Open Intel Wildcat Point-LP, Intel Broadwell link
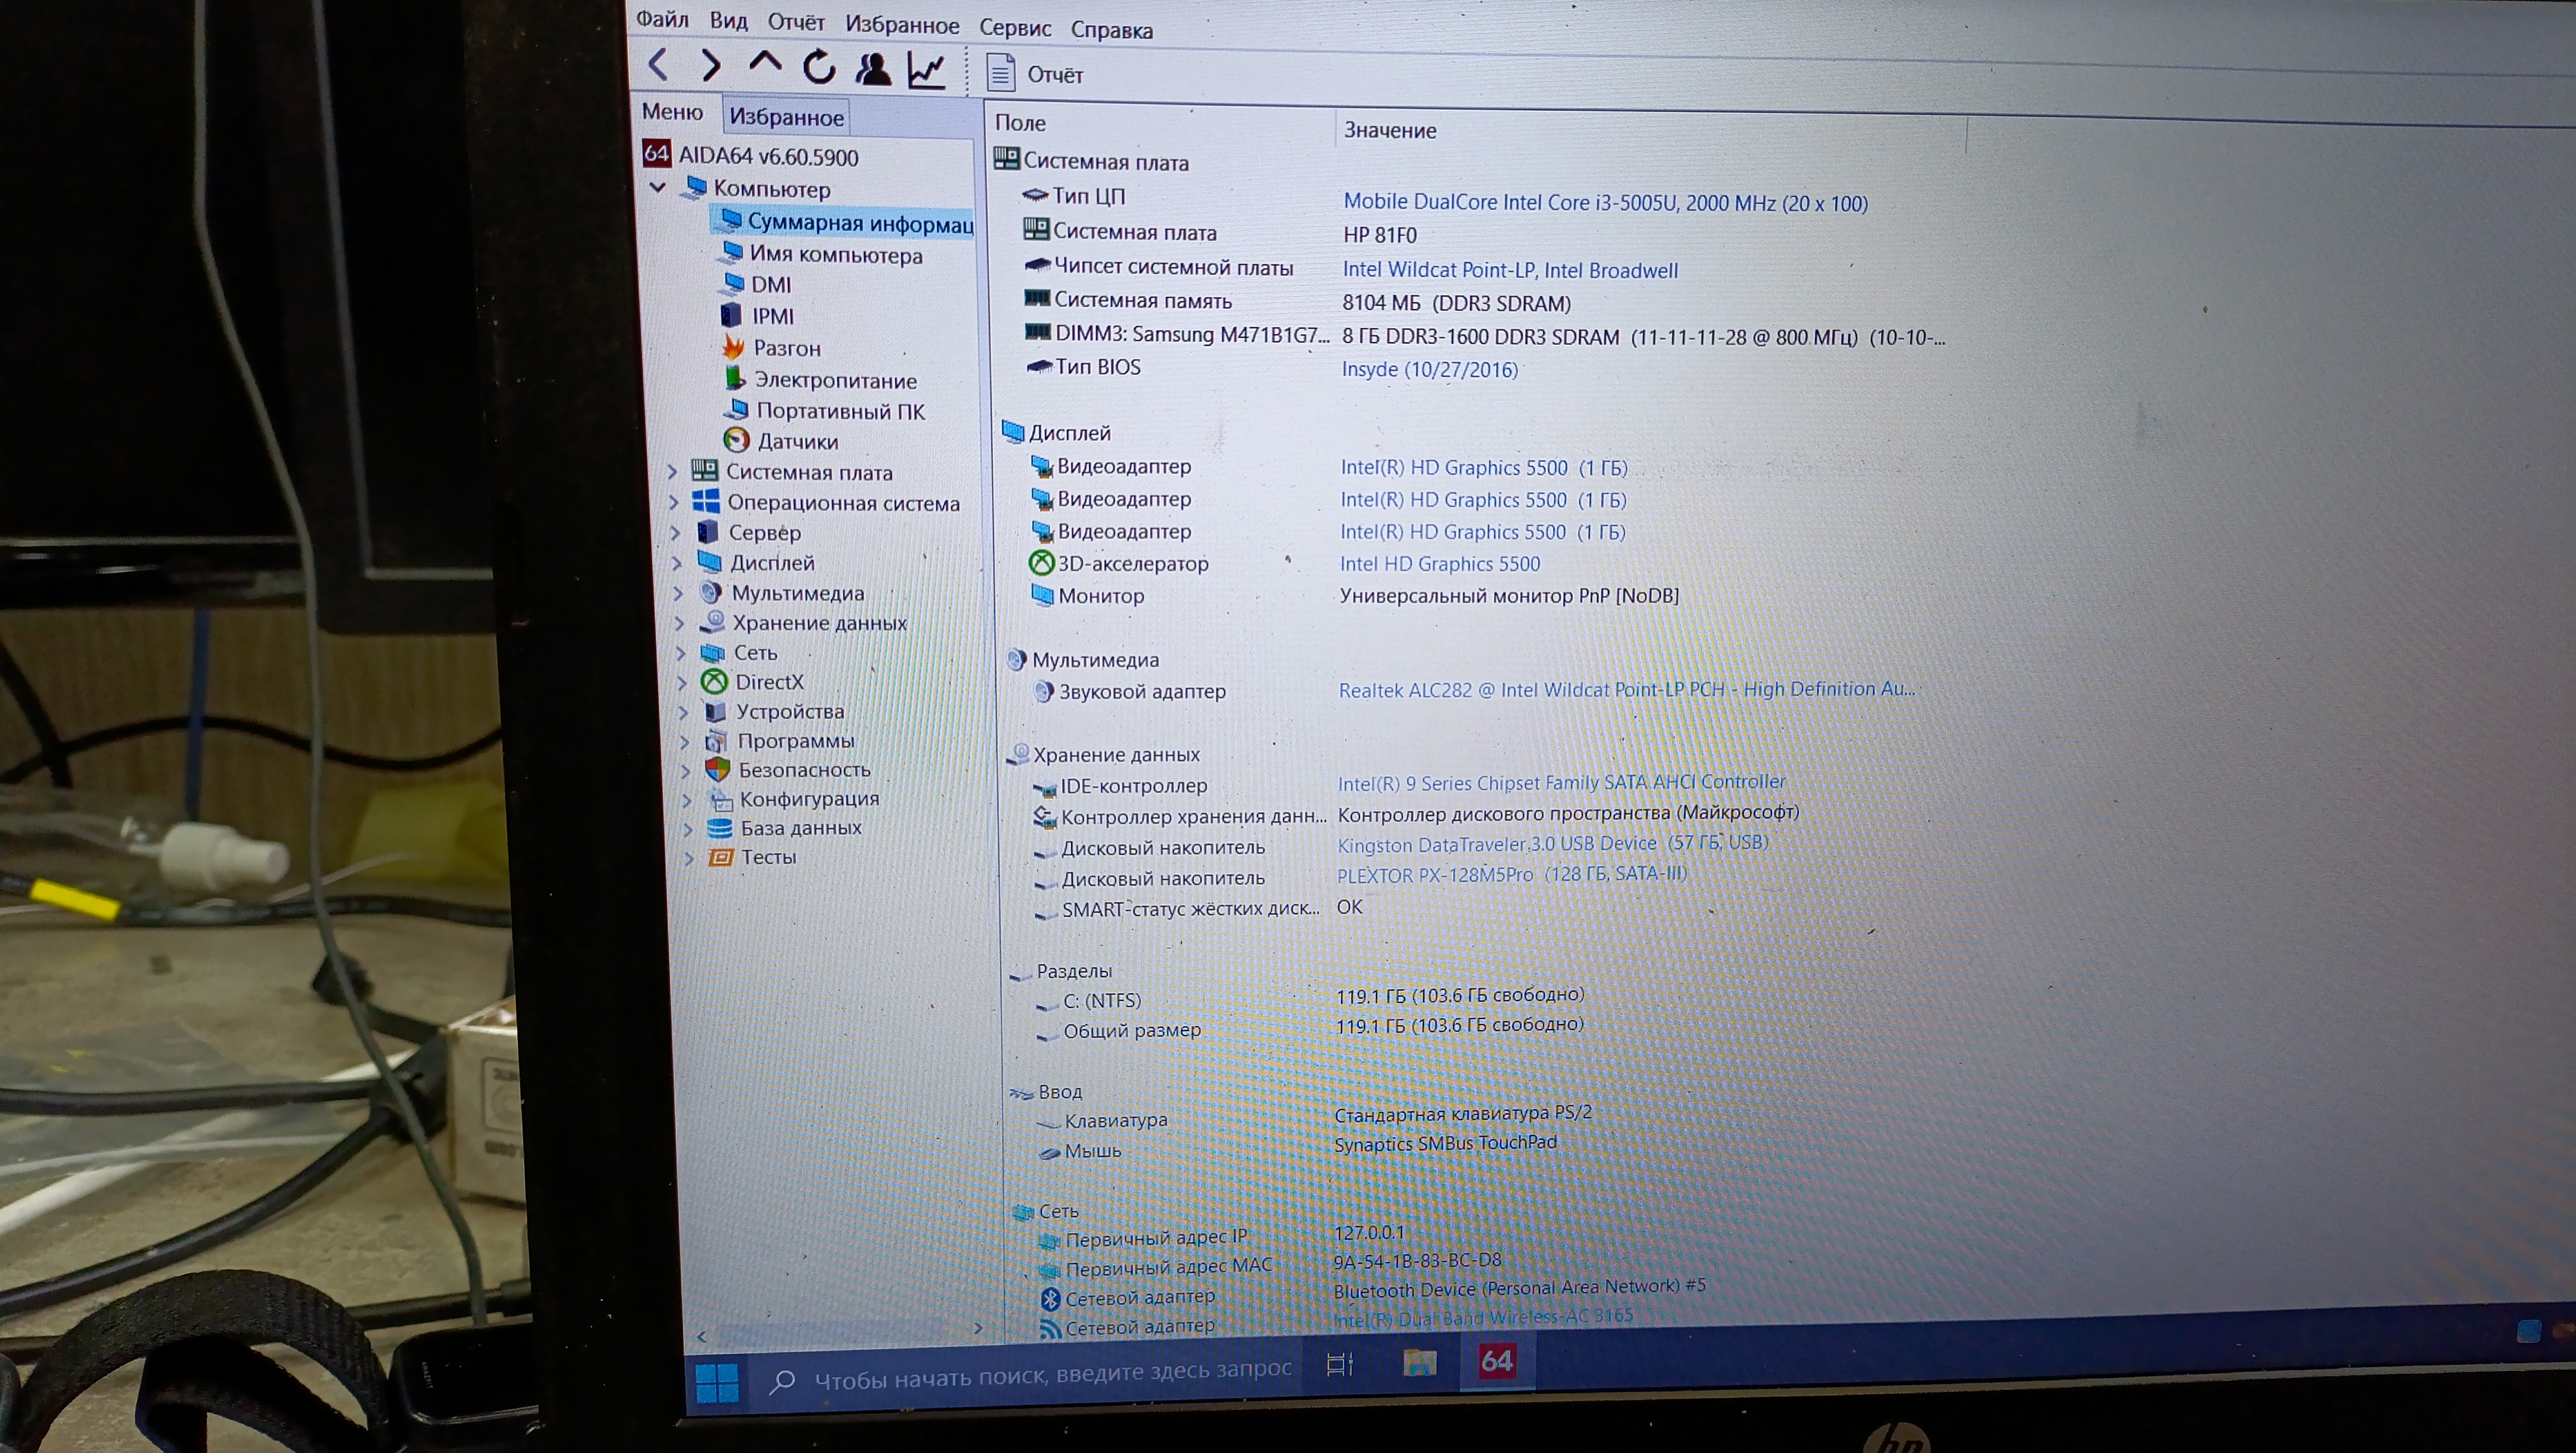The image size is (2576, 1453). [1510, 270]
